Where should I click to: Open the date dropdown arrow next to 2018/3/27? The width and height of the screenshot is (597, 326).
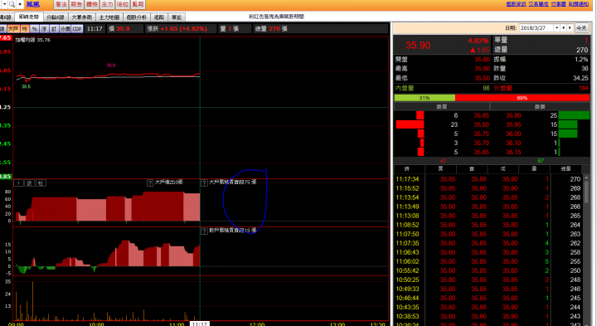tap(556, 28)
